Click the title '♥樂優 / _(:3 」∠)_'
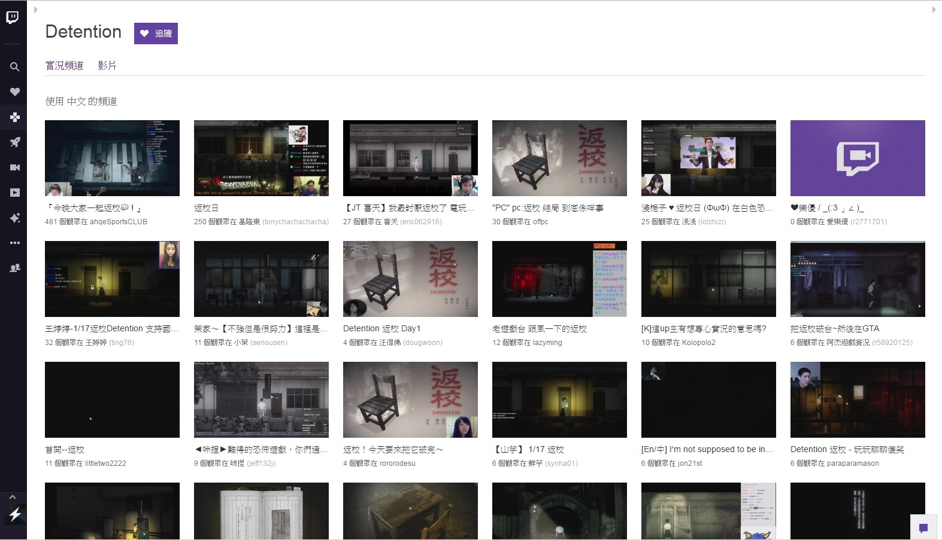Viewport: 942px width, 540px height. click(x=827, y=208)
